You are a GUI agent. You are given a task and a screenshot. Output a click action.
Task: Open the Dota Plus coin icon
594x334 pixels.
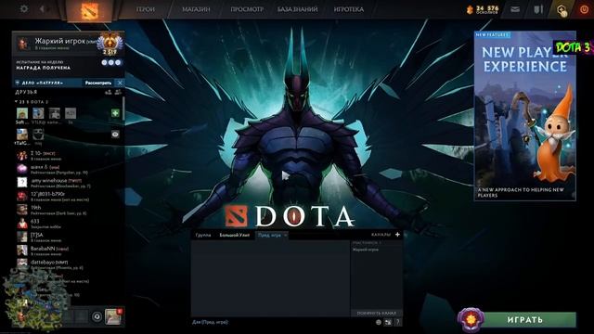(x=562, y=10)
